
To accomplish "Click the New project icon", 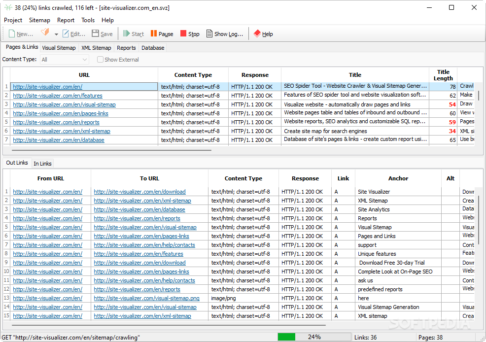I will pos(12,34).
